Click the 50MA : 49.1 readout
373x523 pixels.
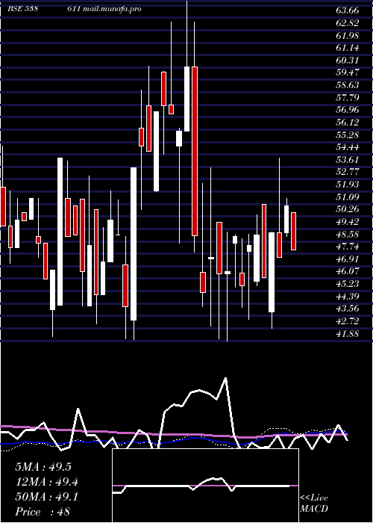point(47,497)
